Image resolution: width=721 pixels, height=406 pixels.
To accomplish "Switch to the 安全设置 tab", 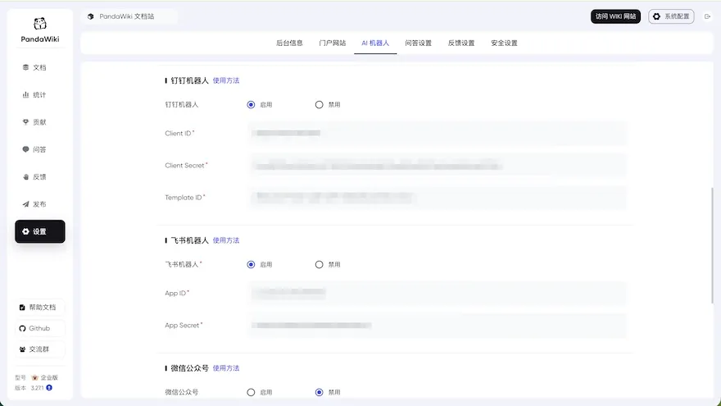I will click(505, 43).
